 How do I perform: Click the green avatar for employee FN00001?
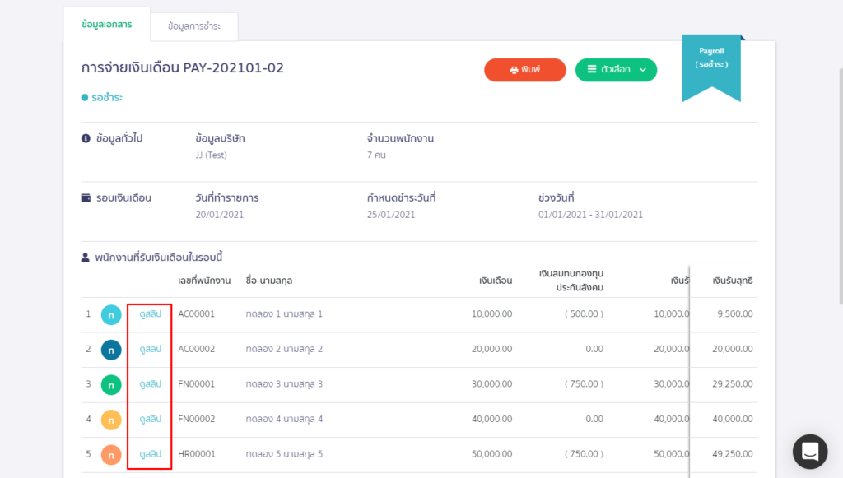coord(111,385)
